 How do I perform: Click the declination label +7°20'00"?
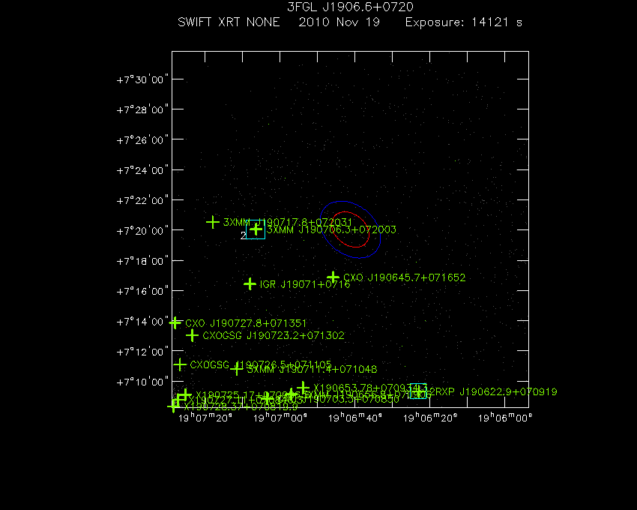click(142, 231)
